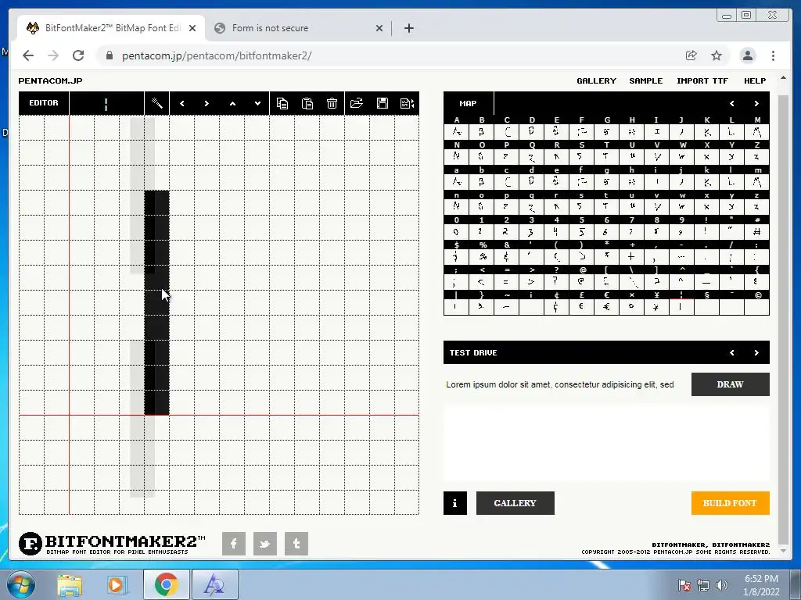Switch to BitFontMaker2 tab
The width and height of the screenshot is (801, 600).
point(111,28)
